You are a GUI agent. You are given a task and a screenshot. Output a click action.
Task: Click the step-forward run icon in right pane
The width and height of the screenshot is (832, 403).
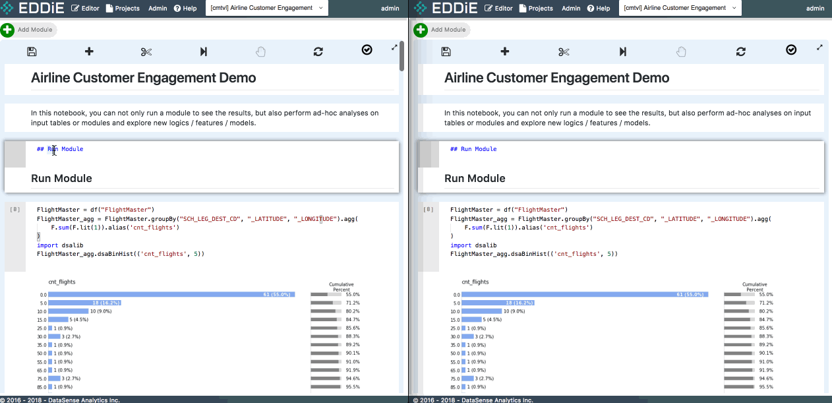pos(622,51)
